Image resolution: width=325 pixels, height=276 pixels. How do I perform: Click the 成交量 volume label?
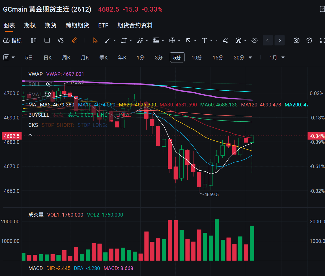click(x=36, y=215)
